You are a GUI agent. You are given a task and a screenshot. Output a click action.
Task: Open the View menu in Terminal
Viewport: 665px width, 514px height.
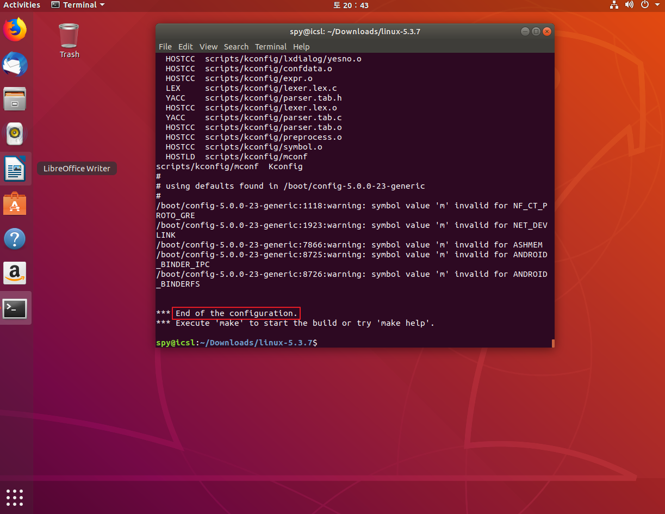tap(208, 47)
